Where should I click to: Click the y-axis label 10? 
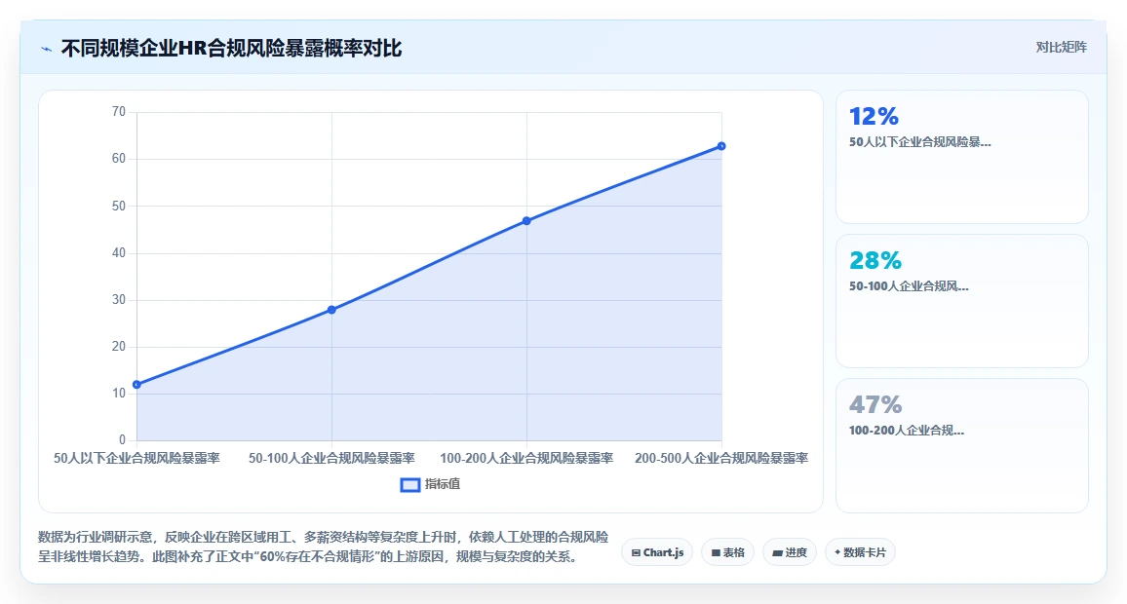pyautogui.click(x=119, y=393)
